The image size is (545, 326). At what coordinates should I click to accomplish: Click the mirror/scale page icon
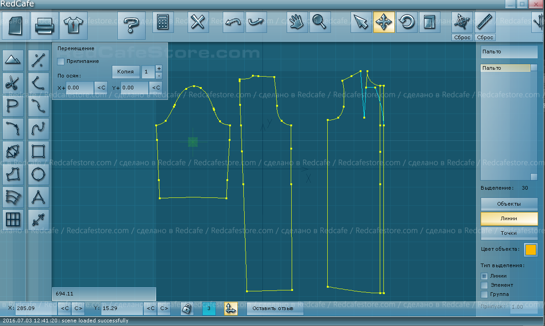point(430,22)
